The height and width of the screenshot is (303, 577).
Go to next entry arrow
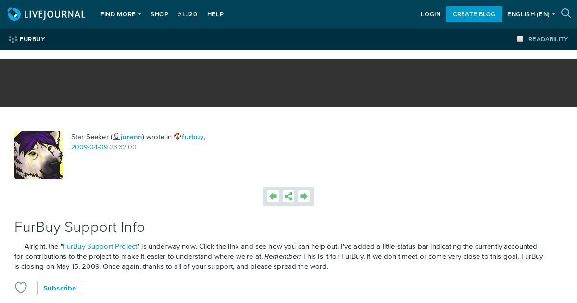304,196
